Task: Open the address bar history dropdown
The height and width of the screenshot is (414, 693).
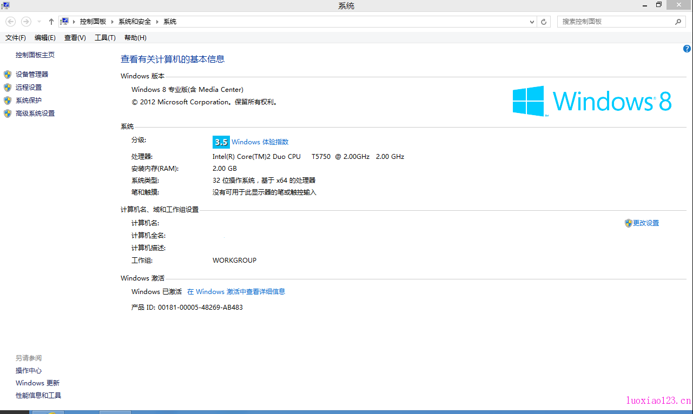Action: pos(532,22)
